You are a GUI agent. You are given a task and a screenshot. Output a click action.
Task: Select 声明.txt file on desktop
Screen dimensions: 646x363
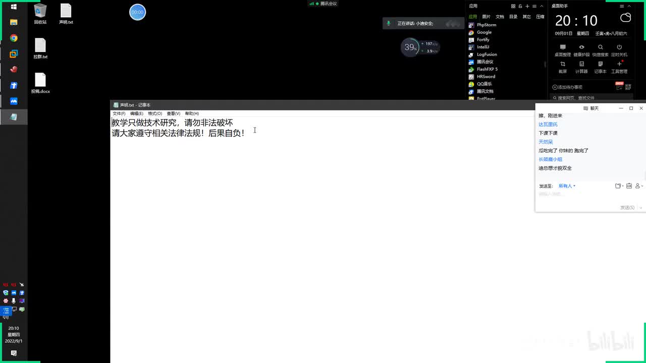click(66, 14)
